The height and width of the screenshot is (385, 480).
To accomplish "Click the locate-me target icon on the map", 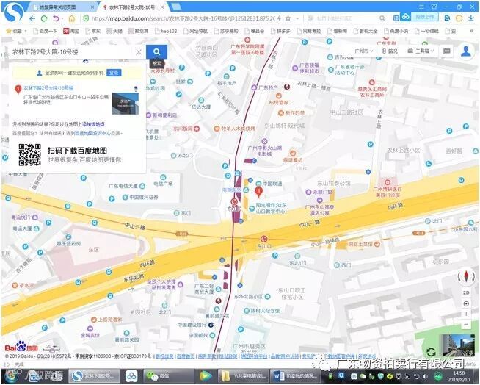I will (x=466, y=303).
